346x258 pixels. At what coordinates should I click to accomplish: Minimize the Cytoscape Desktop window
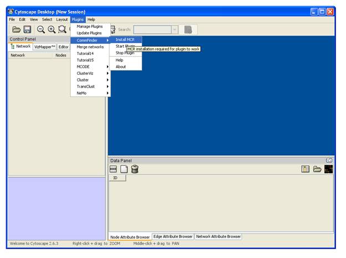[314, 12]
